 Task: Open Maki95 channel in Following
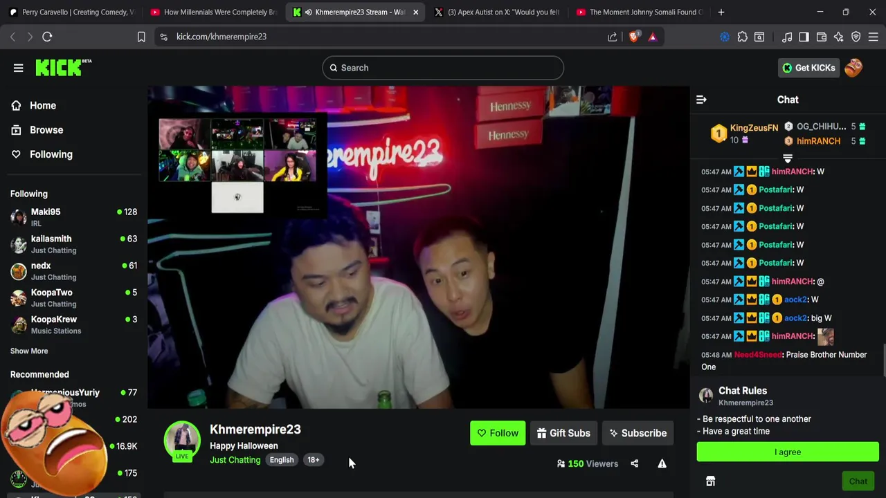pos(73,217)
